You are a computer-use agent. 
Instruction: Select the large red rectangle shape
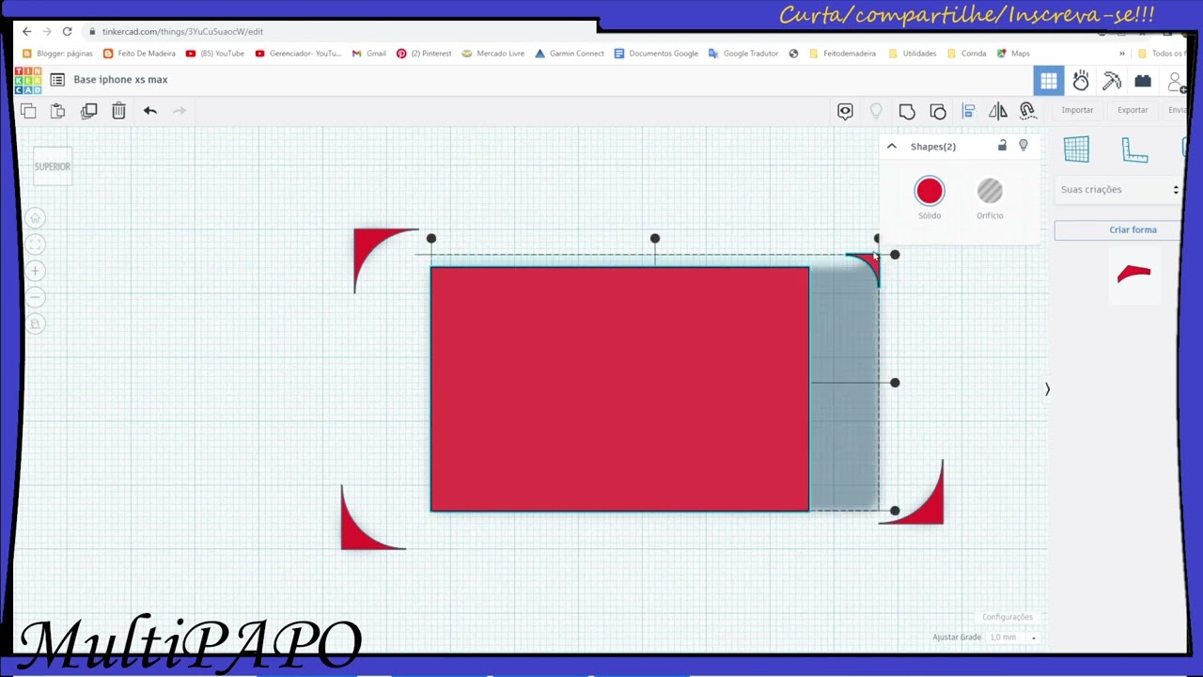[x=619, y=389]
